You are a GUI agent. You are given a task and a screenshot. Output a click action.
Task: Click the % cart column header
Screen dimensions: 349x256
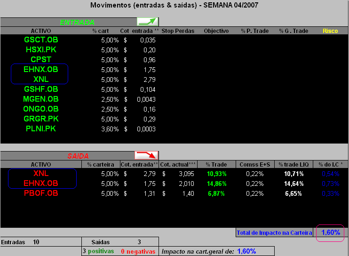(101, 31)
